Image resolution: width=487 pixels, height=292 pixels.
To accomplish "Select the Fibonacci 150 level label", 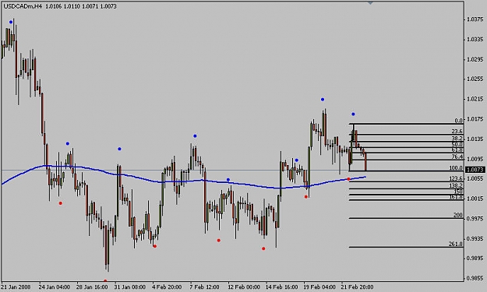I will point(458,192).
